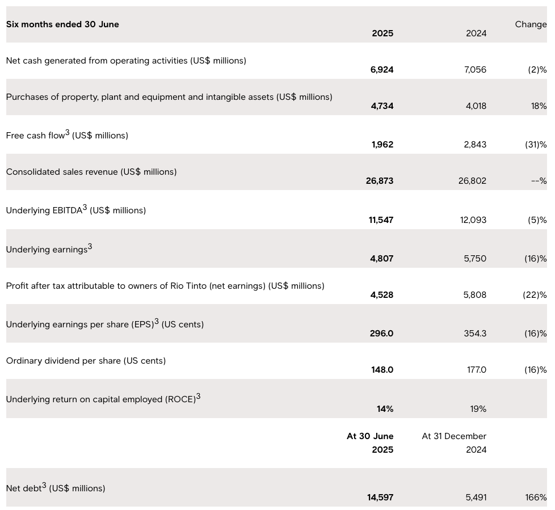
Task: Click the Underlying EBITDA change (5)% cell
Action: click(x=535, y=220)
